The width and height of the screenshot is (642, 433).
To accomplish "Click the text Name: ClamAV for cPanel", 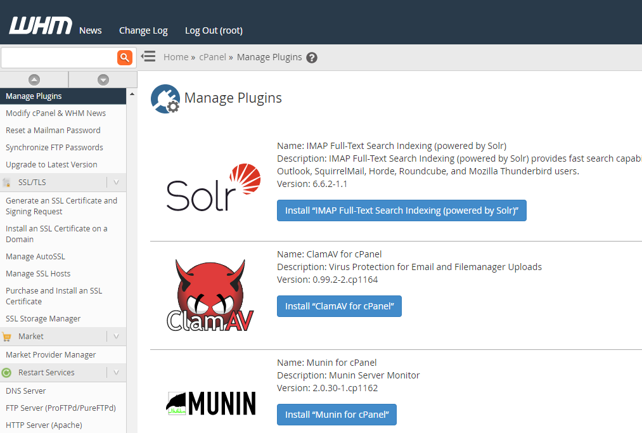I will pyautogui.click(x=329, y=254).
